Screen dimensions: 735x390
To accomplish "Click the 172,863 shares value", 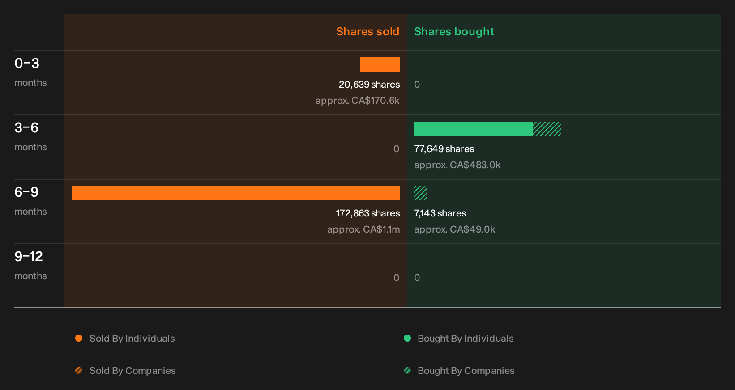I will pyautogui.click(x=368, y=213).
